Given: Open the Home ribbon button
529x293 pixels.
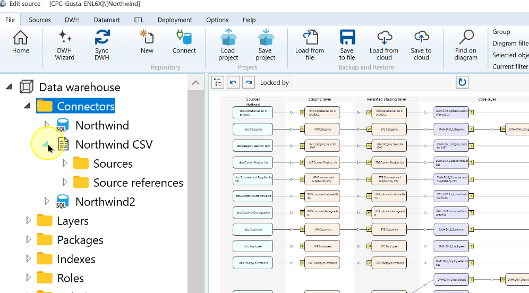Looking at the screenshot, I should click(21, 42).
